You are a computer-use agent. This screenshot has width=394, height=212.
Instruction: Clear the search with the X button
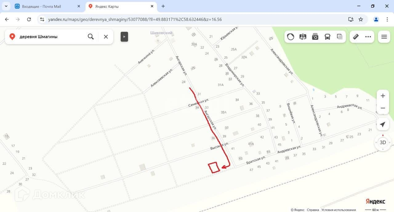(x=106, y=37)
